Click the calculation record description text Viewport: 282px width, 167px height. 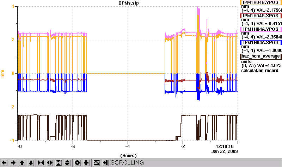coord(260,71)
